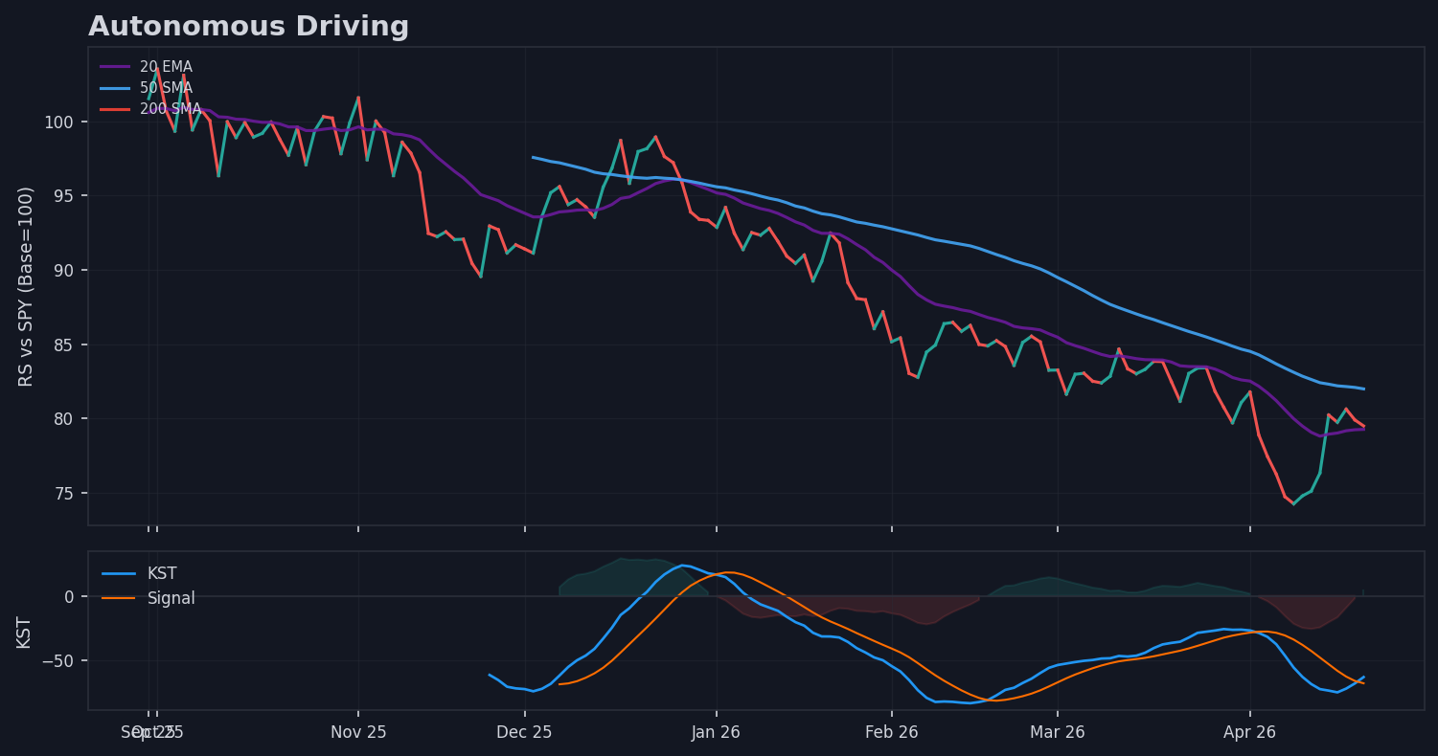Click the Feb 26 x-axis label
The image size is (1438, 756).
892,733
